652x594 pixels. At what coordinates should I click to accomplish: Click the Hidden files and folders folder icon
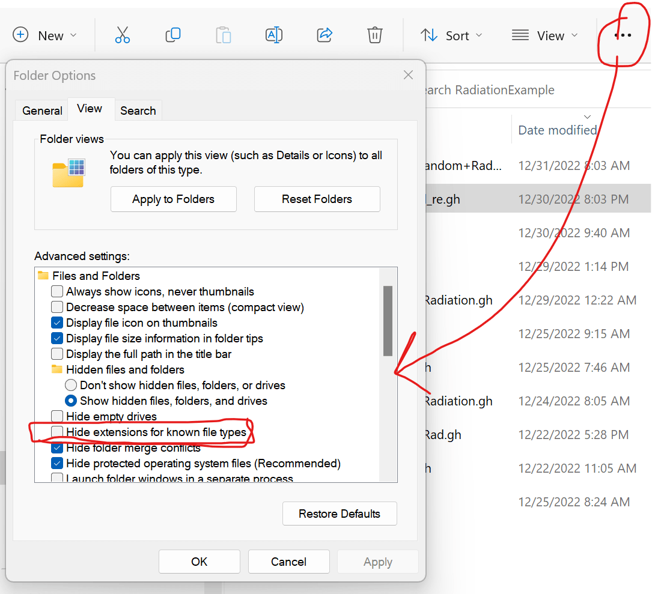57,369
